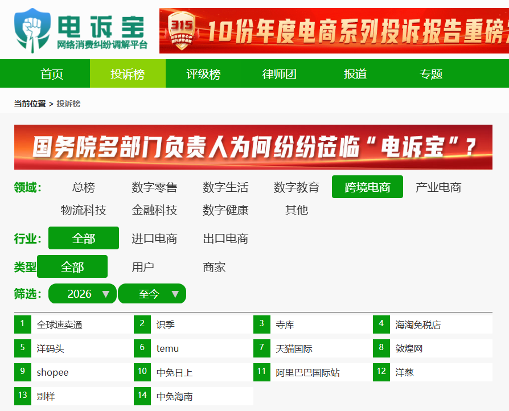Open the shopee ranking entry
Image resolution: width=509 pixels, height=411 pixels.
52,372
